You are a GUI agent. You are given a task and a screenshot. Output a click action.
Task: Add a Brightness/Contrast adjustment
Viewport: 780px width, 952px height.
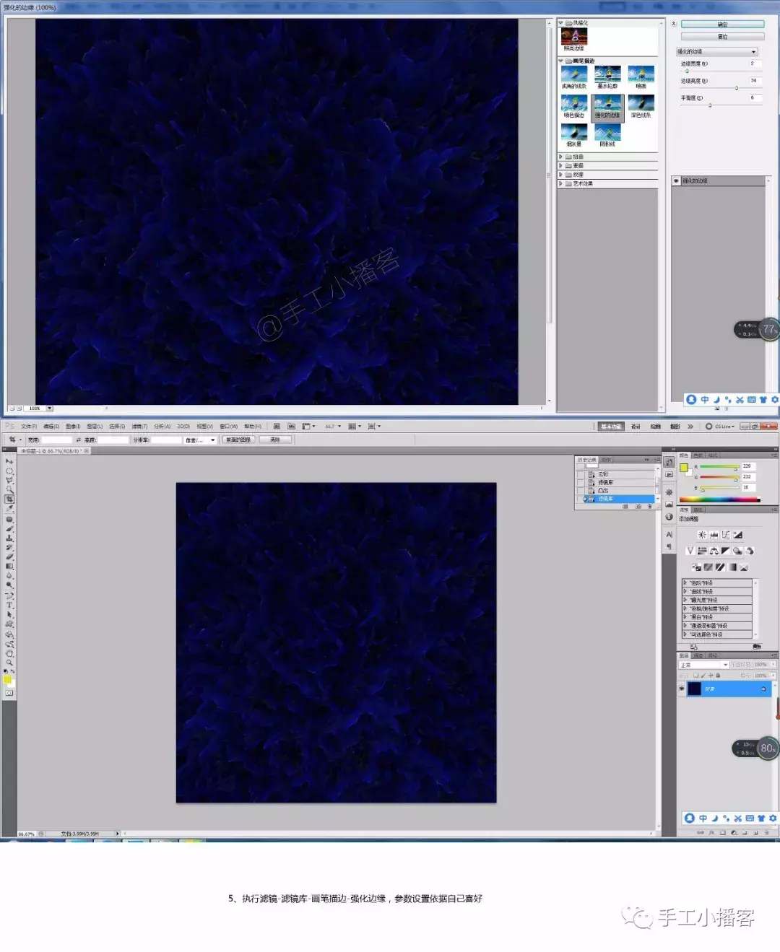click(702, 535)
